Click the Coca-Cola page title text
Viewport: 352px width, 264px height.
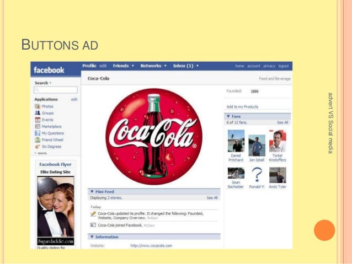tap(99, 78)
